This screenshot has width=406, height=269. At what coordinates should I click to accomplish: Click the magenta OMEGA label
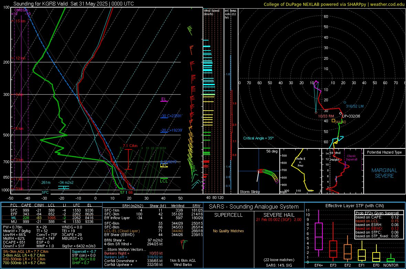(21, 10)
